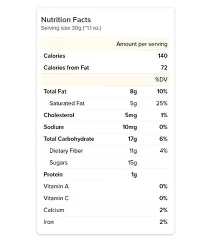Click the %DV column header
218x250 pixels.
161,79
